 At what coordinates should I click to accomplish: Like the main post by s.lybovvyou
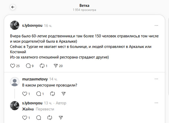12,66
